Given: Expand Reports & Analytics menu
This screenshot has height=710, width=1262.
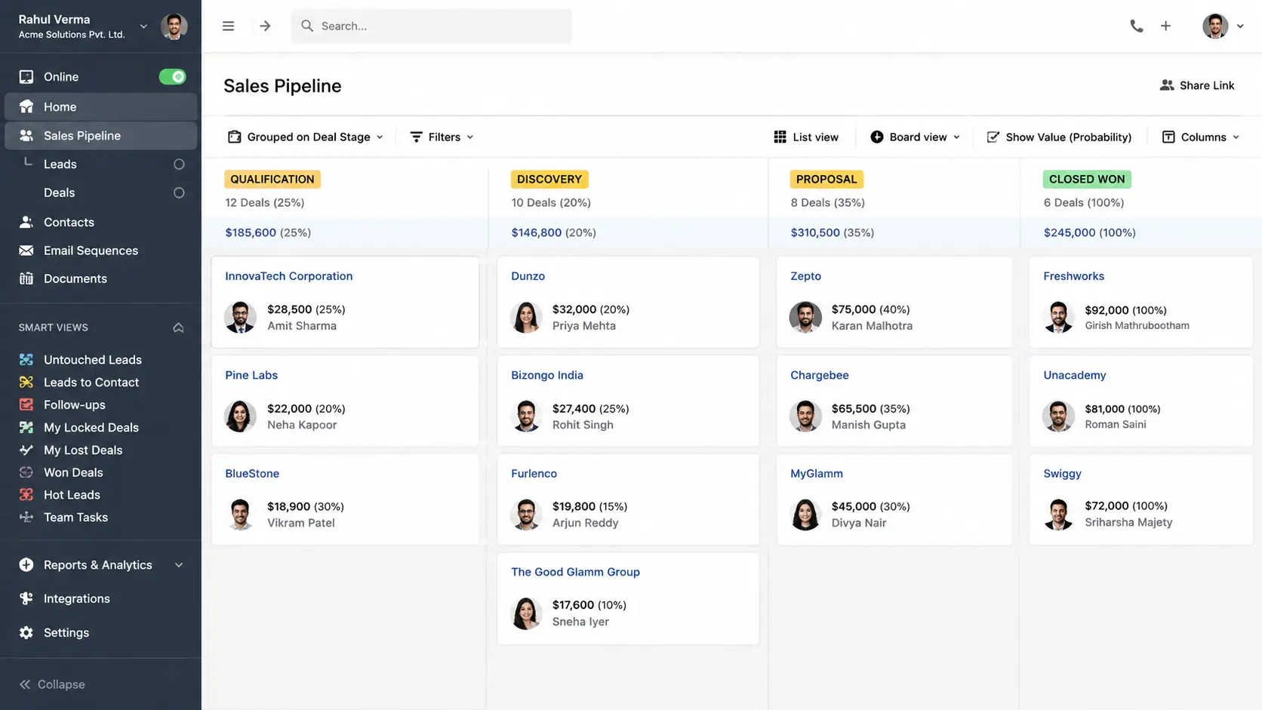Looking at the screenshot, I should (x=100, y=565).
